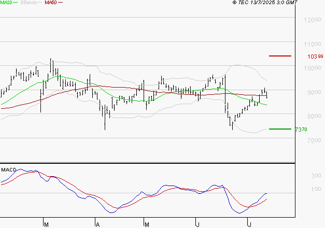The height and width of the screenshot is (228, 325).
Task: Select the red resistance line marker
Action: (280, 55)
